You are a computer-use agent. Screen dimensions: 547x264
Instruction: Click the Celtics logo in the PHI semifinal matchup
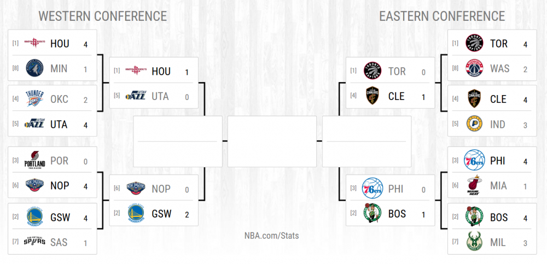coord(372,213)
